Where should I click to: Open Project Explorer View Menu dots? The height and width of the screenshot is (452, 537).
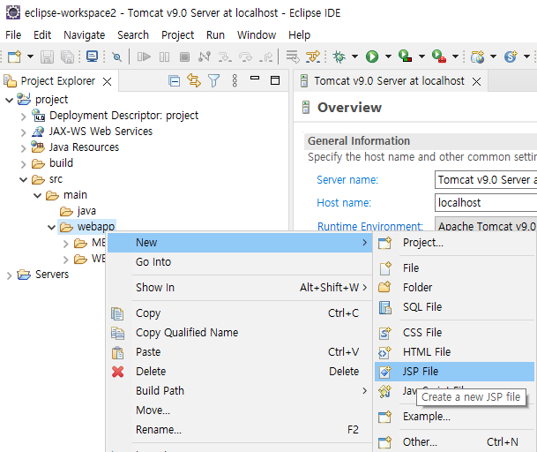coord(235,80)
